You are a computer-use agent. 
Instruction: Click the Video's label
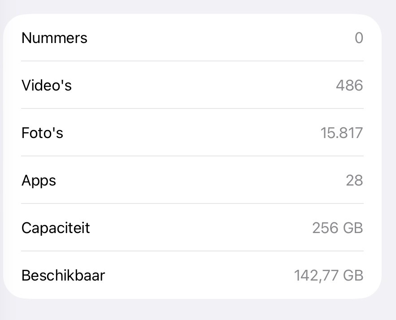tap(47, 85)
